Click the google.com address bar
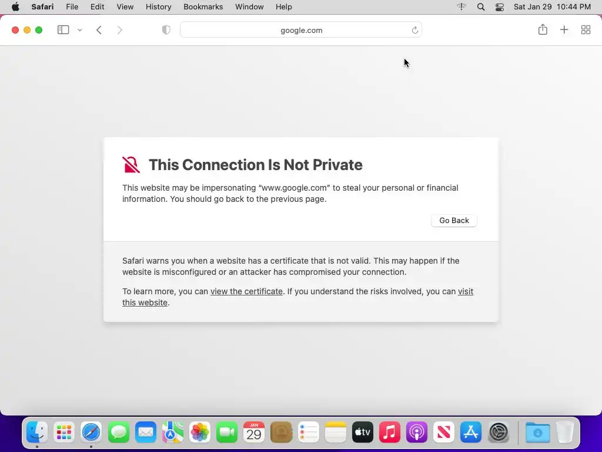Screen dimensions: 602x452 (301, 30)
